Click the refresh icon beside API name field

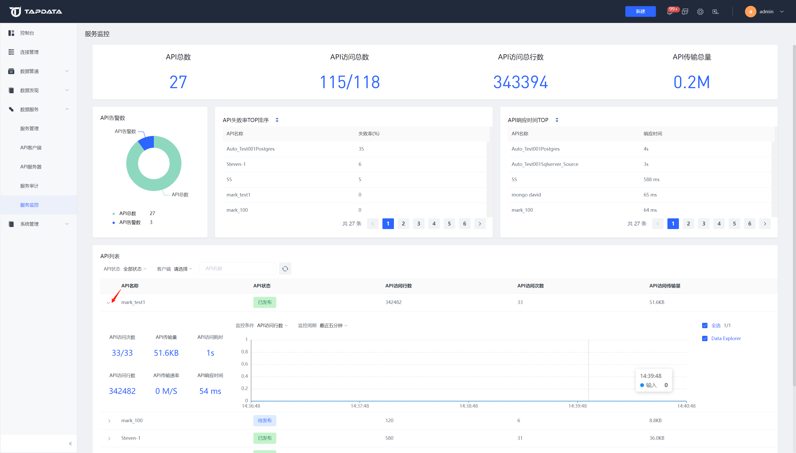click(x=285, y=269)
